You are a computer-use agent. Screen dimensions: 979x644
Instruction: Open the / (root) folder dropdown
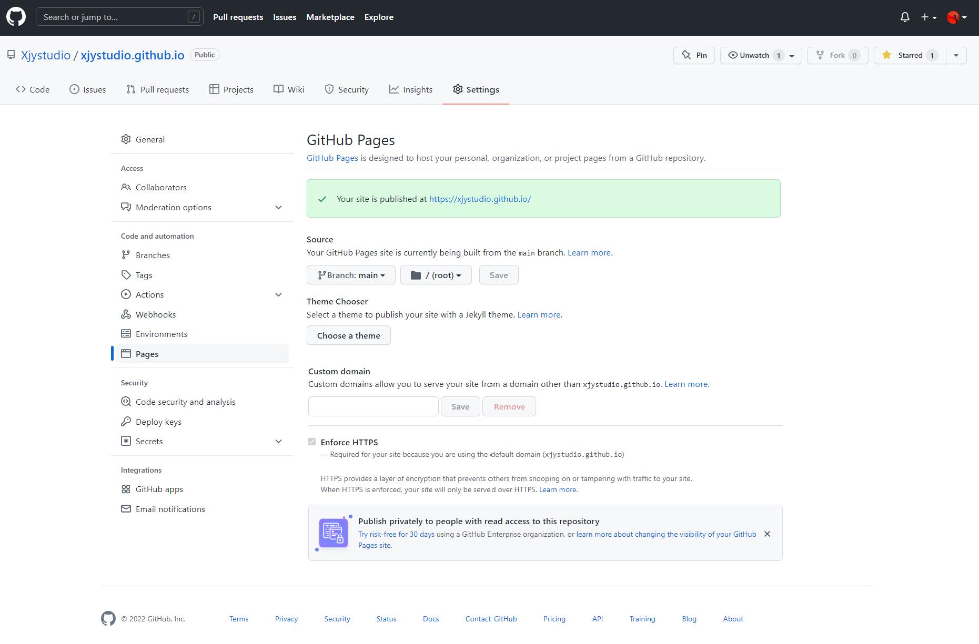click(436, 275)
